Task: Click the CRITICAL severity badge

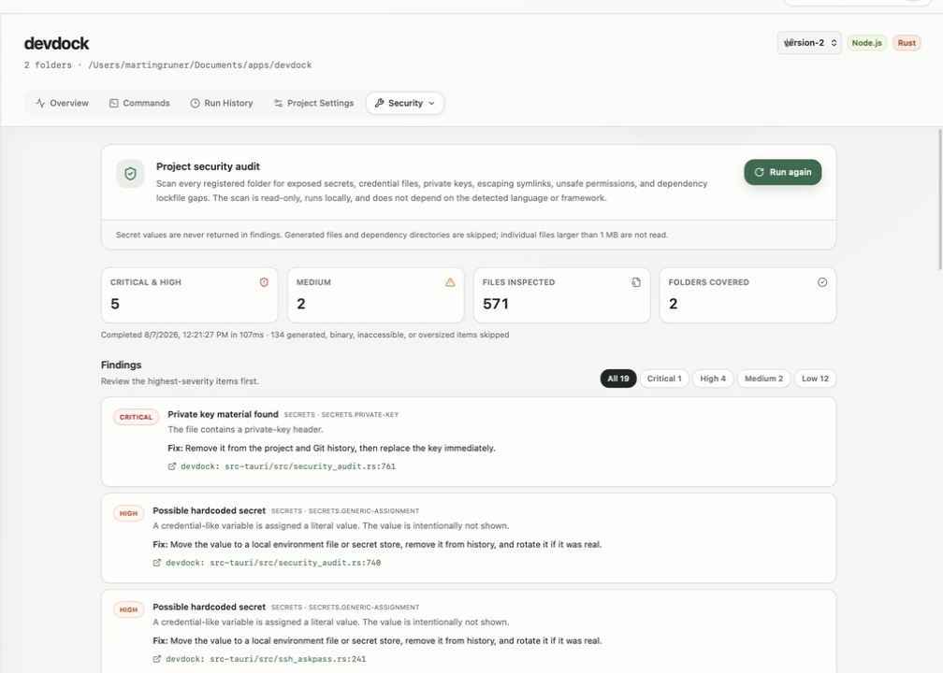Action: (136, 417)
